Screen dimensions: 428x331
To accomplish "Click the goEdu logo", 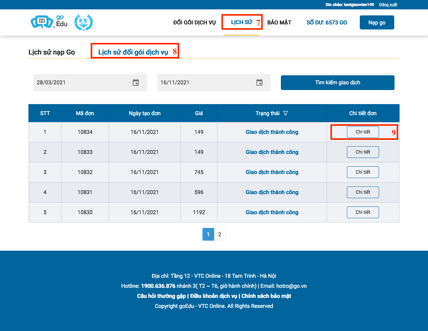I will point(49,22).
